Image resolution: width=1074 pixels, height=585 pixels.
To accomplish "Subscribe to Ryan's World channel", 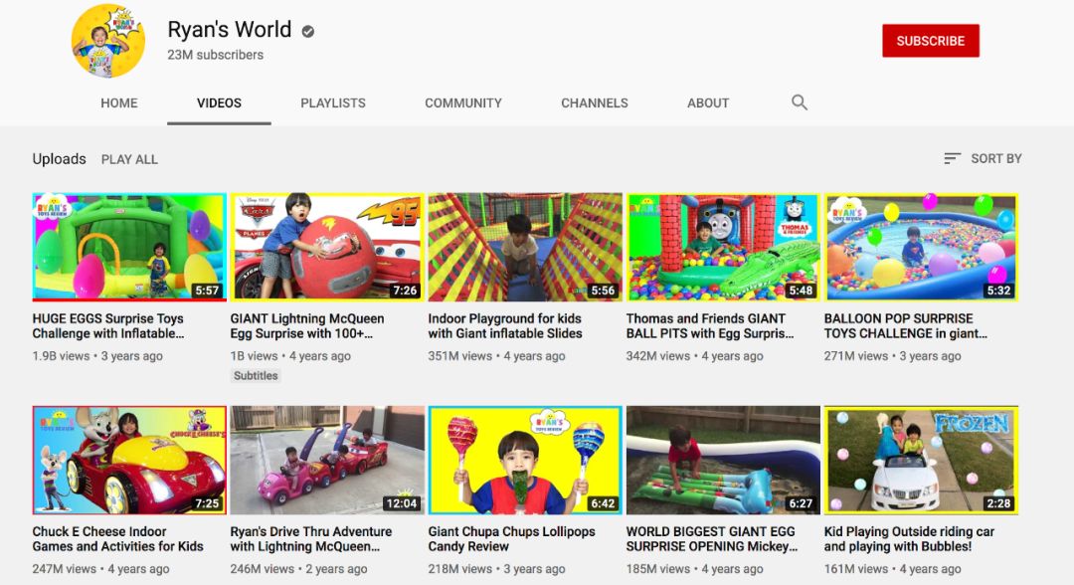I will click(930, 41).
